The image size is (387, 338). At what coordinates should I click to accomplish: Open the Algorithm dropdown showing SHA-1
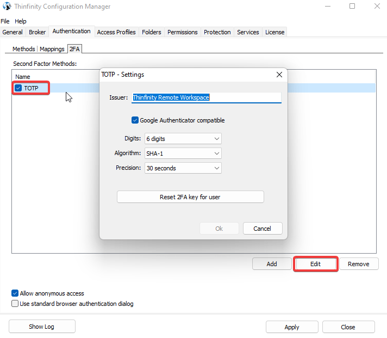[183, 153]
